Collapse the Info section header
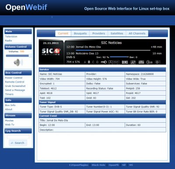This screenshot has width=175, height=169. (x=18, y=100)
